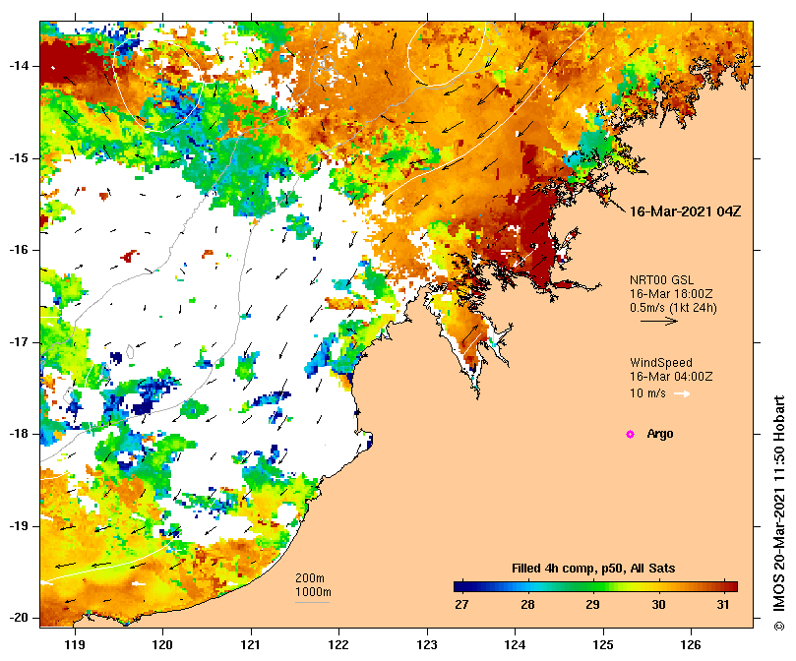796x661 pixels.
Task: Click colorbar tick label '27'
Action: click(461, 605)
